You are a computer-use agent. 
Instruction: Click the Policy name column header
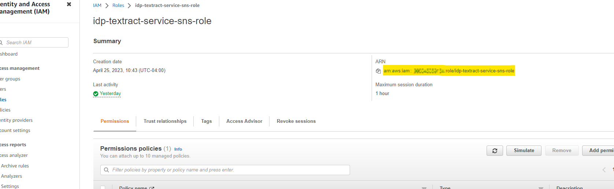point(133,188)
